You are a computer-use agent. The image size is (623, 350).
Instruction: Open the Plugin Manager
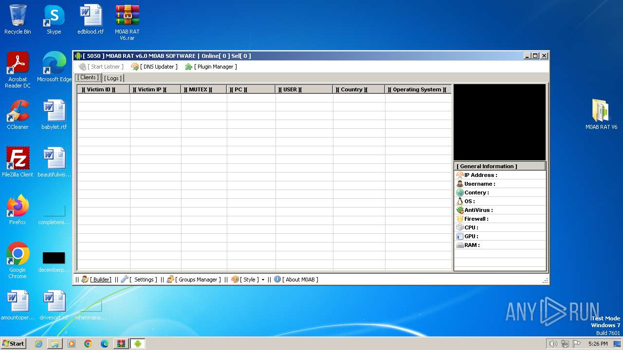coord(211,67)
